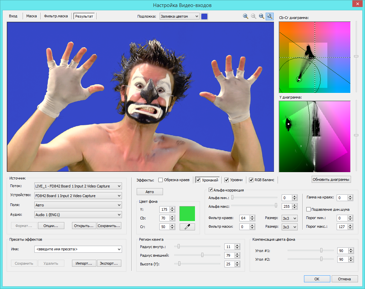The image size is (365, 289).
Task: Increase Гамма на краях spinner
Action: 350,196
